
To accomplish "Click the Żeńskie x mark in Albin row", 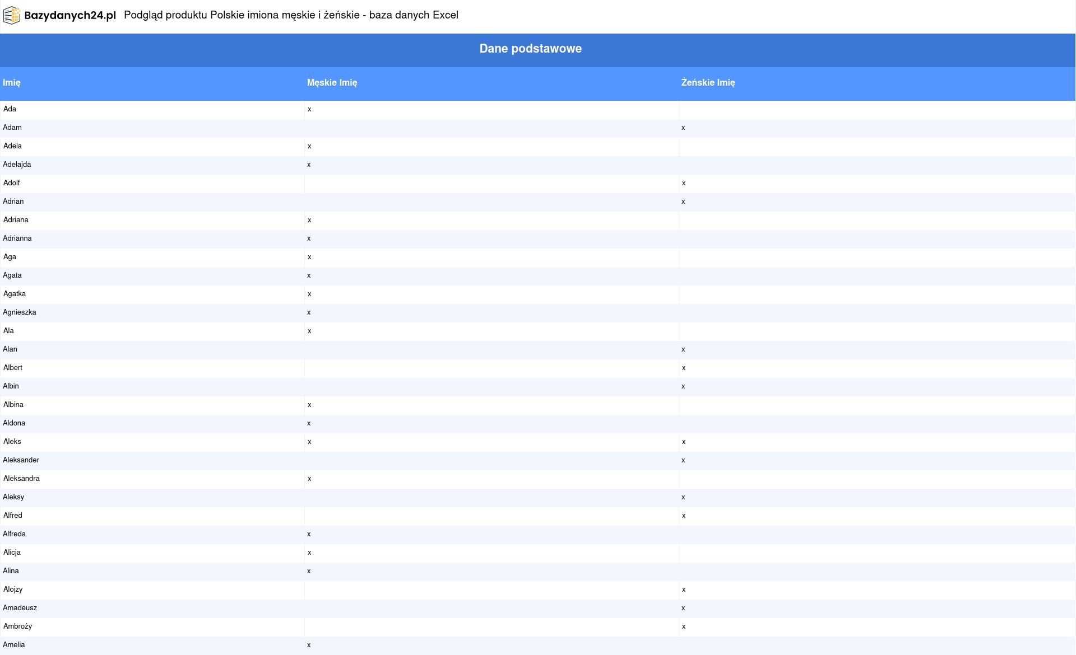I will pos(683,387).
